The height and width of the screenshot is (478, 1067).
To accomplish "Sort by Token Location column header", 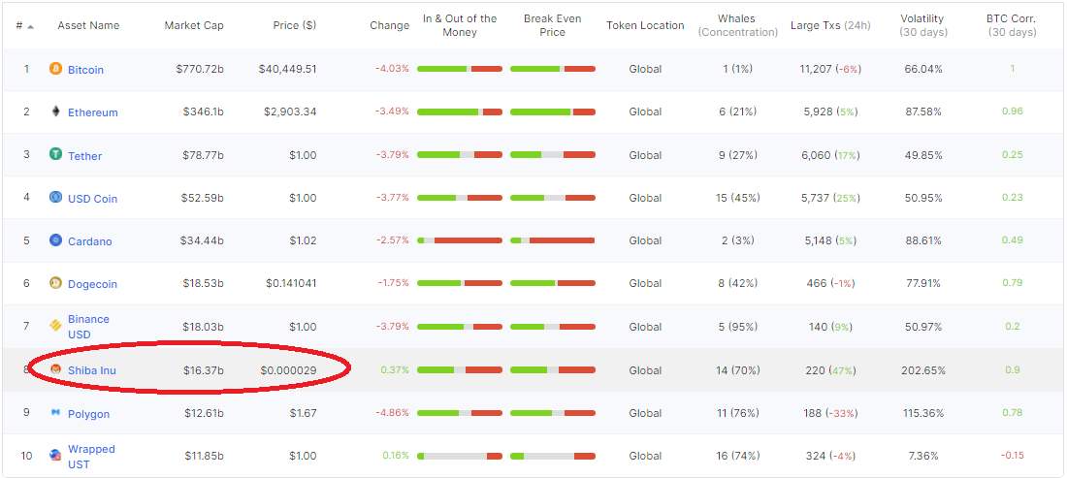I will pyautogui.click(x=645, y=25).
